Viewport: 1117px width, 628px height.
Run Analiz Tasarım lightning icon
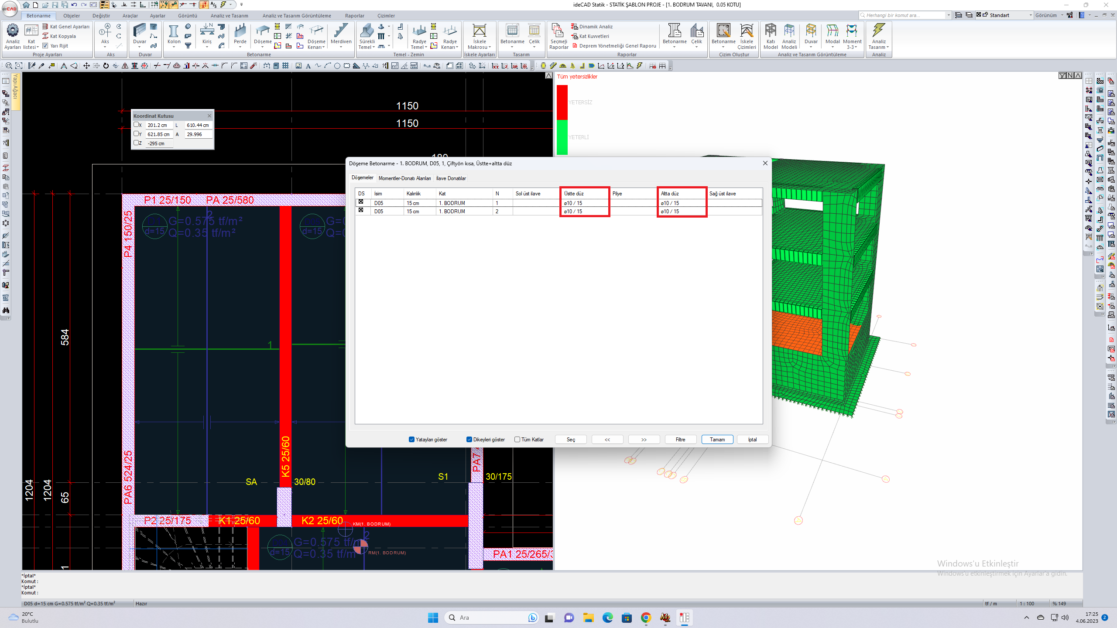click(878, 36)
